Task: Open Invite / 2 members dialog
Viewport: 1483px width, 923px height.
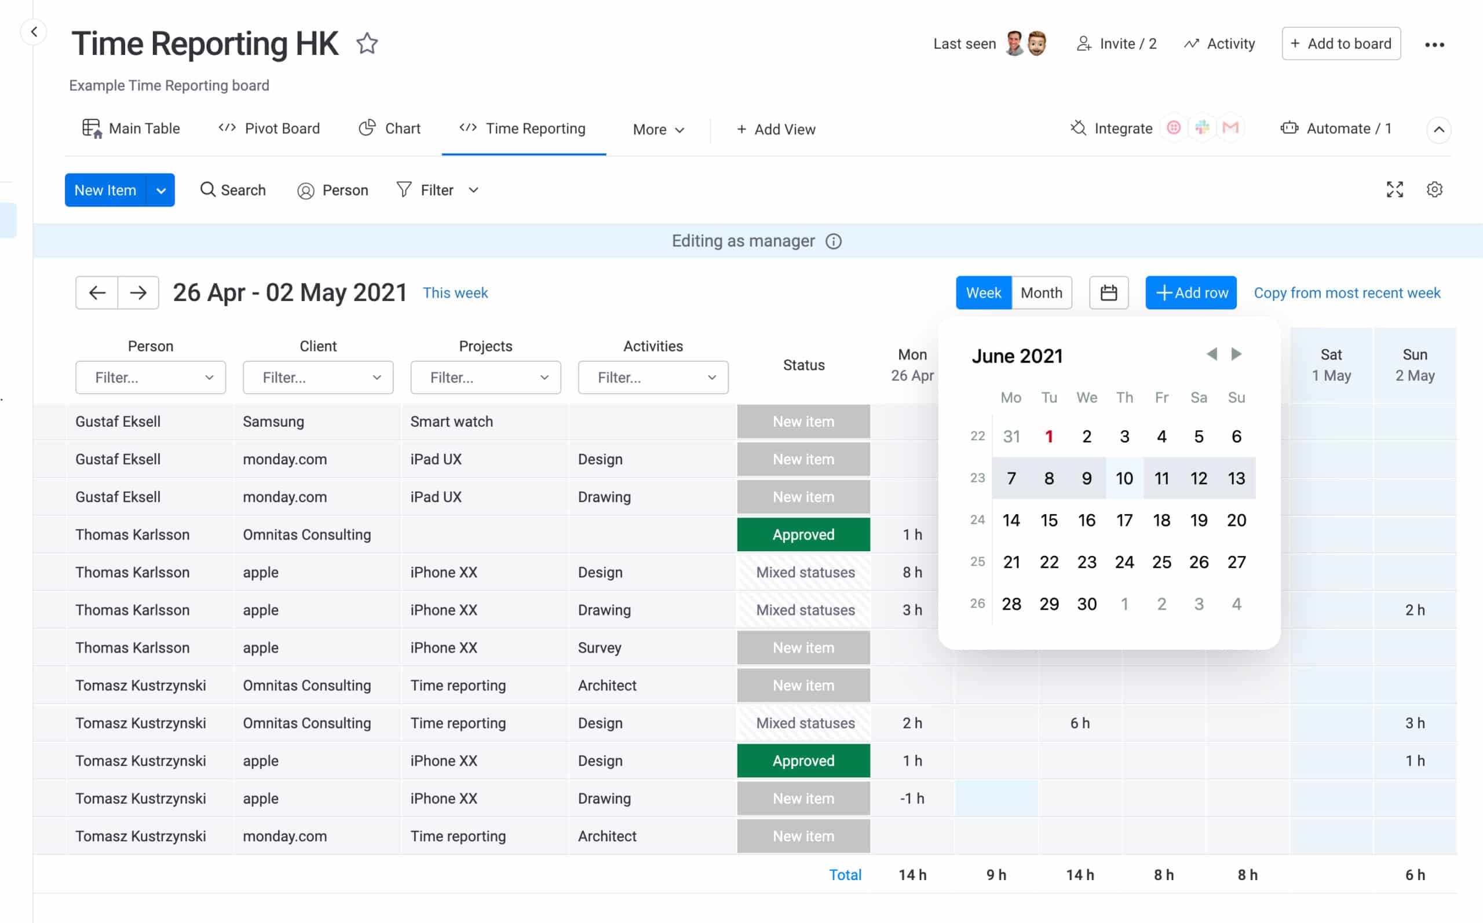Action: [1116, 44]
